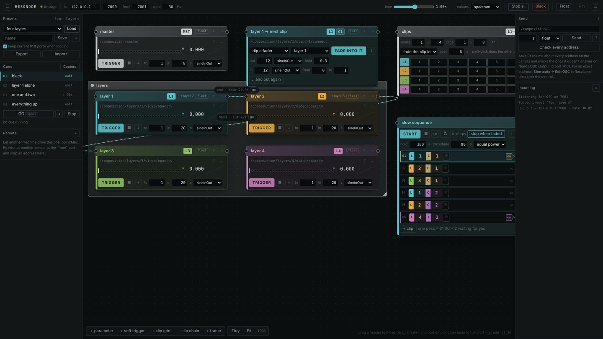The width and height of the screenshot is (603, 339).
Task: Click the infinity icon on sequence row 01
Action: coord(509,156)
